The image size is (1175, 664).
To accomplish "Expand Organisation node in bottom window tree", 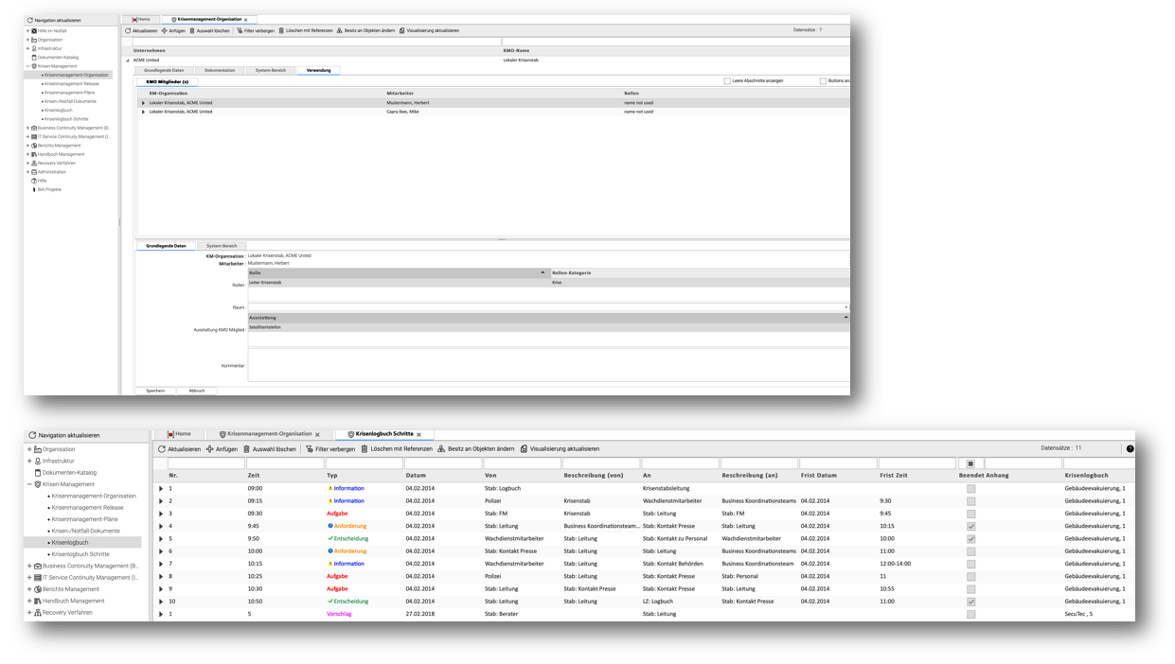I will [x=29, y=449].
